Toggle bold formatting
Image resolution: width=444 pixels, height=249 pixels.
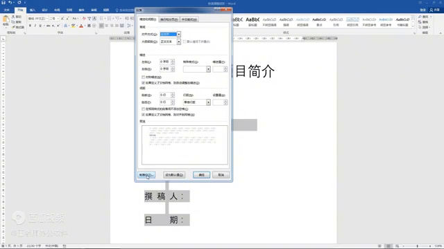30,26
